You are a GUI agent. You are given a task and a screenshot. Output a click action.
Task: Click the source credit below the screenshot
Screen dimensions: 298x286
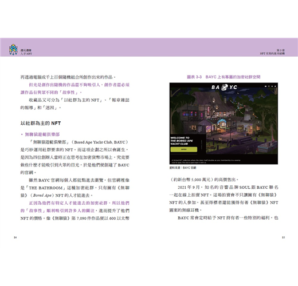coord(183,168)
